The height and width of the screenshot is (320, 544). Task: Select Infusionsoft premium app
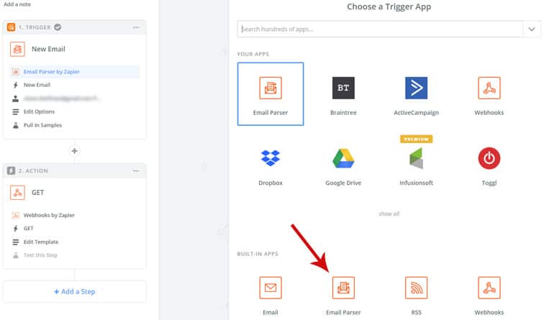416,158
